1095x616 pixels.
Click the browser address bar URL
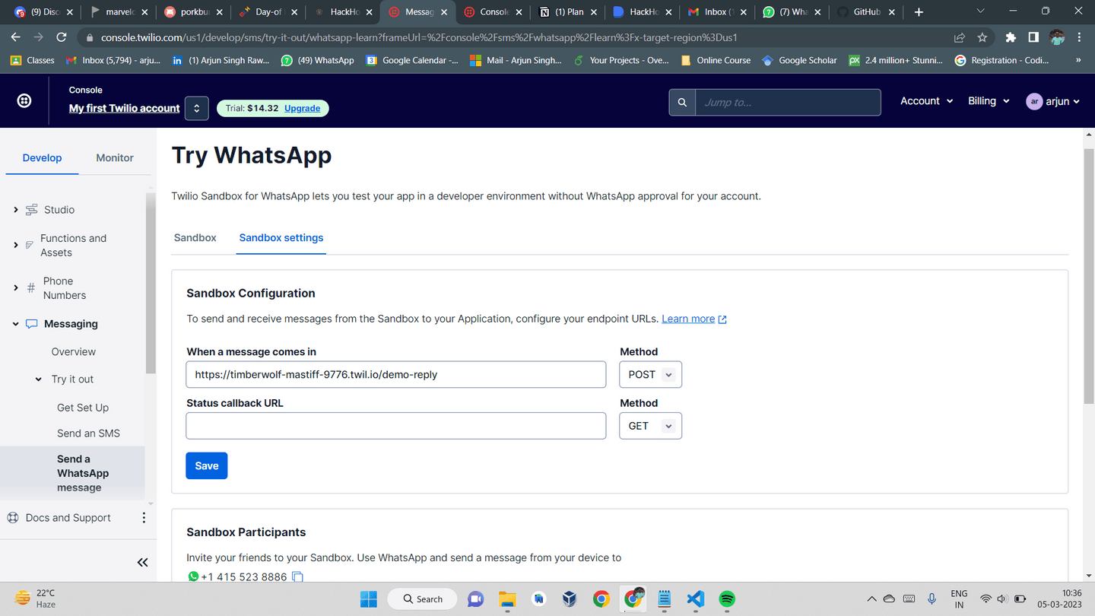point(418,37)
